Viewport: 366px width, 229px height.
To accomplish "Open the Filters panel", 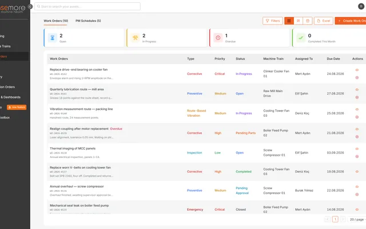I will (273, 21).
